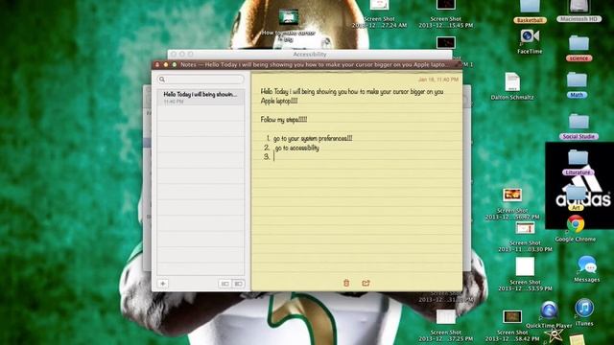614x345 pixels.
Task: Open the Literature folder
Action: 578,162
